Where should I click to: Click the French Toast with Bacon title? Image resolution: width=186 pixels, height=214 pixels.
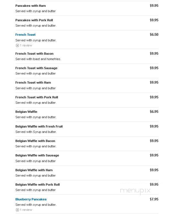tap(34, 54)
